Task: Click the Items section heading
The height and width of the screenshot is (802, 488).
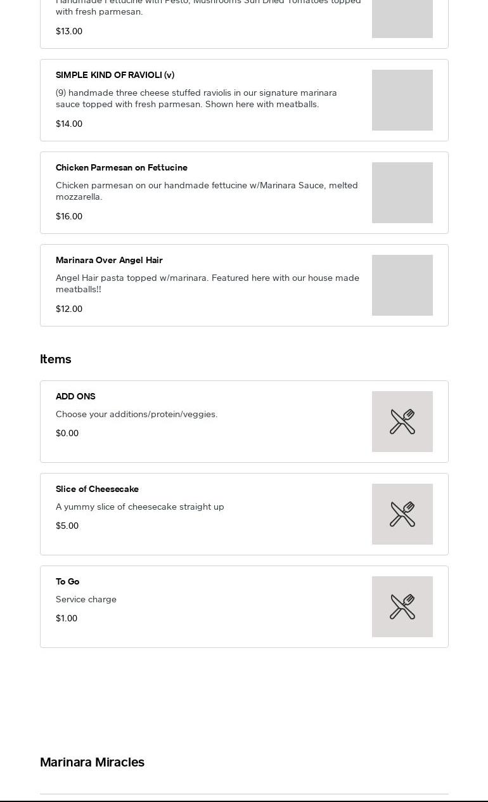Action: coord(56,359)
